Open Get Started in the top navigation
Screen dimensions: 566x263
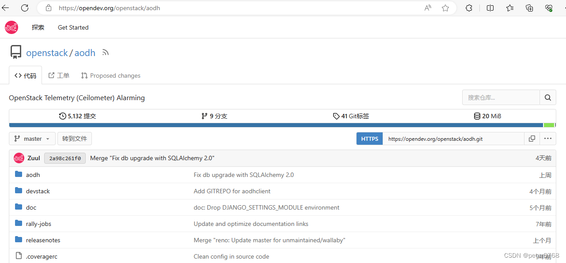73,27
